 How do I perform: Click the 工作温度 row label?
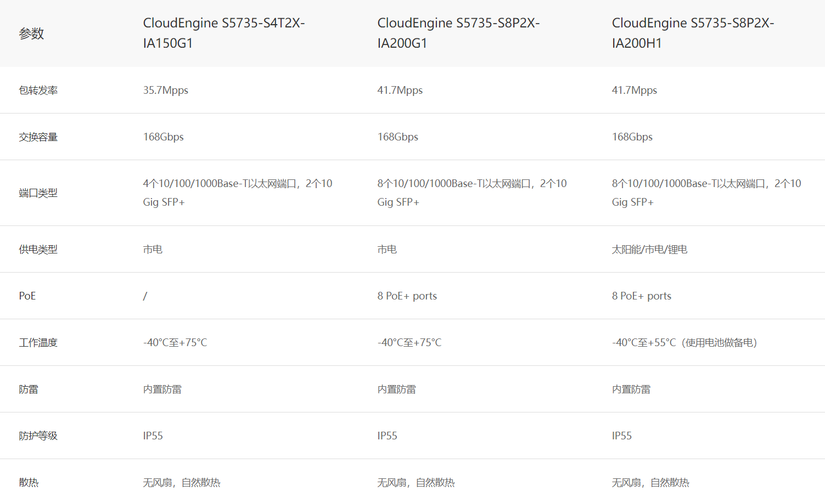pos(38,343)
